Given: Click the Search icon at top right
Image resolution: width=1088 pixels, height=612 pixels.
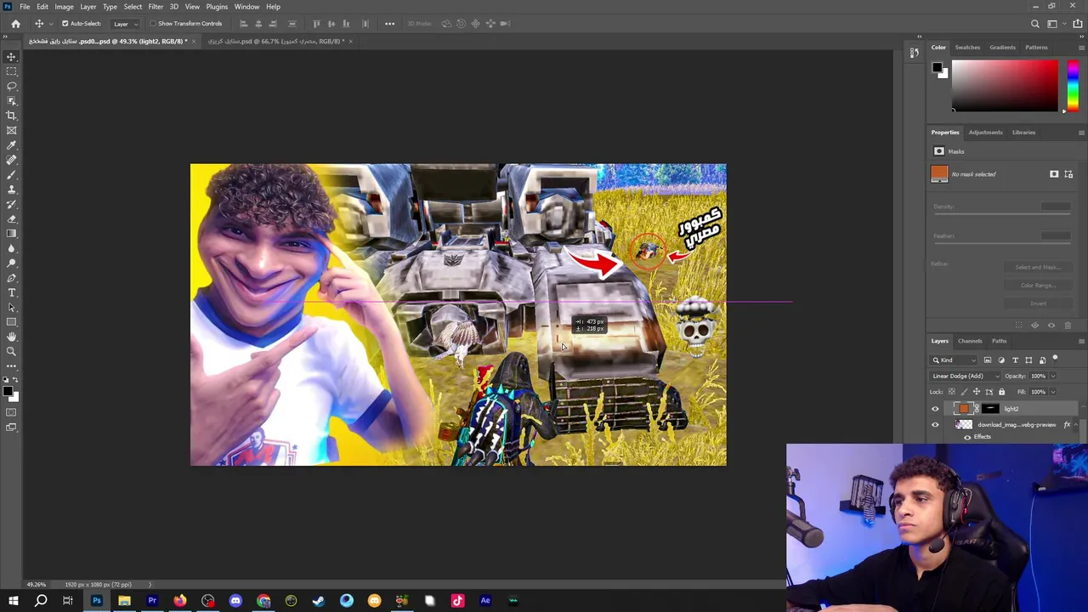Looking at the screenshot, I should click(x=1035, y=24).
